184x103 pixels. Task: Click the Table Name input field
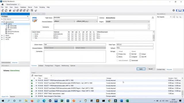tap(76, 18)
